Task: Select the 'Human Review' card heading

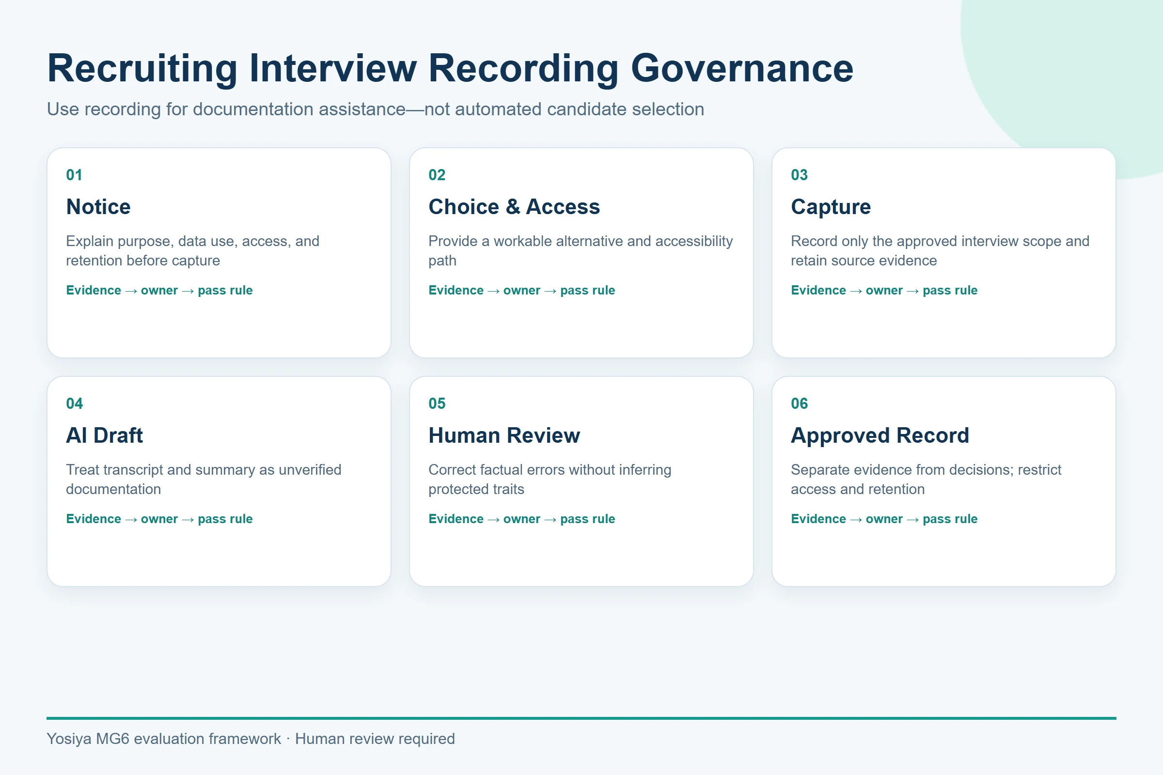Action: (504, 435)
